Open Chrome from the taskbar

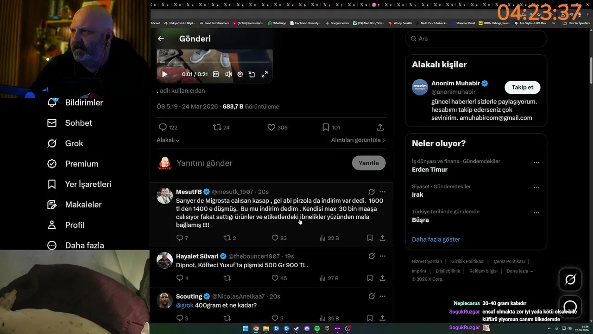point(256,328)
